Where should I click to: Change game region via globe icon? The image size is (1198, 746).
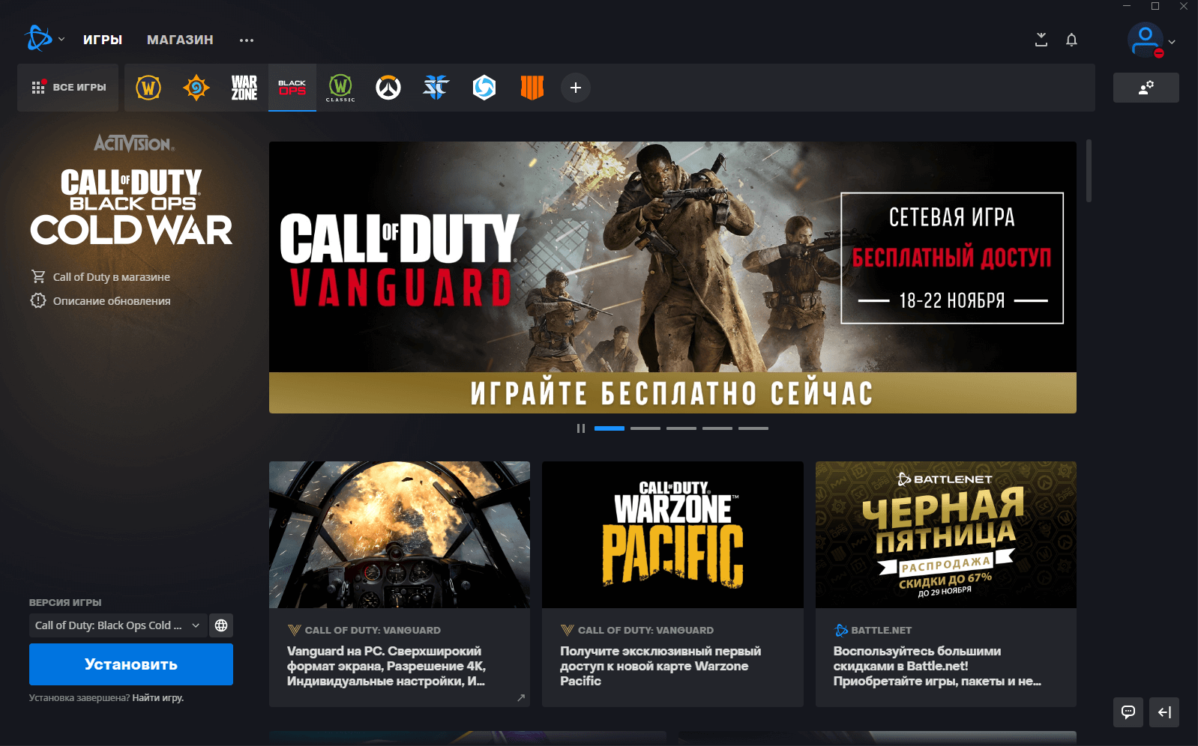221,625
